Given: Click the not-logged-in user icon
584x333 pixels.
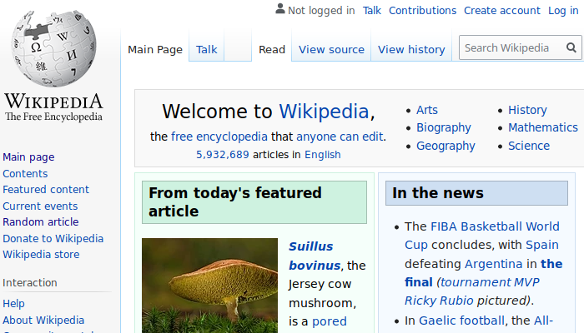Looking at the screenshot, I should pyautogui.click(x=280, y=9).
